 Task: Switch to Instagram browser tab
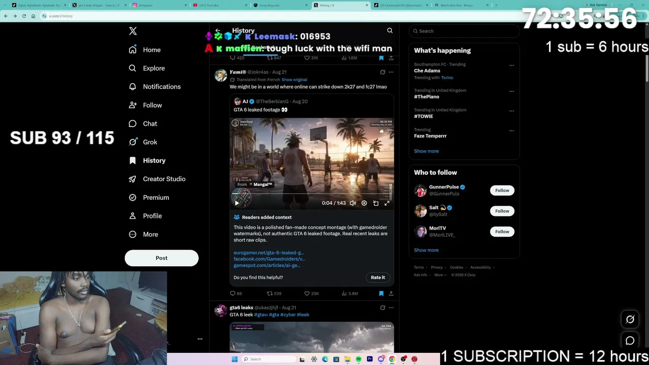point(159,5)
